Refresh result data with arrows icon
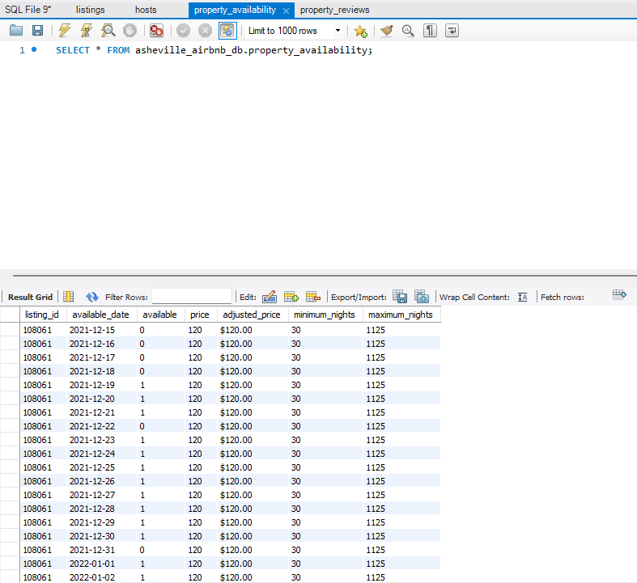Viewport: 637px width, 583px height. click(92, 297)
